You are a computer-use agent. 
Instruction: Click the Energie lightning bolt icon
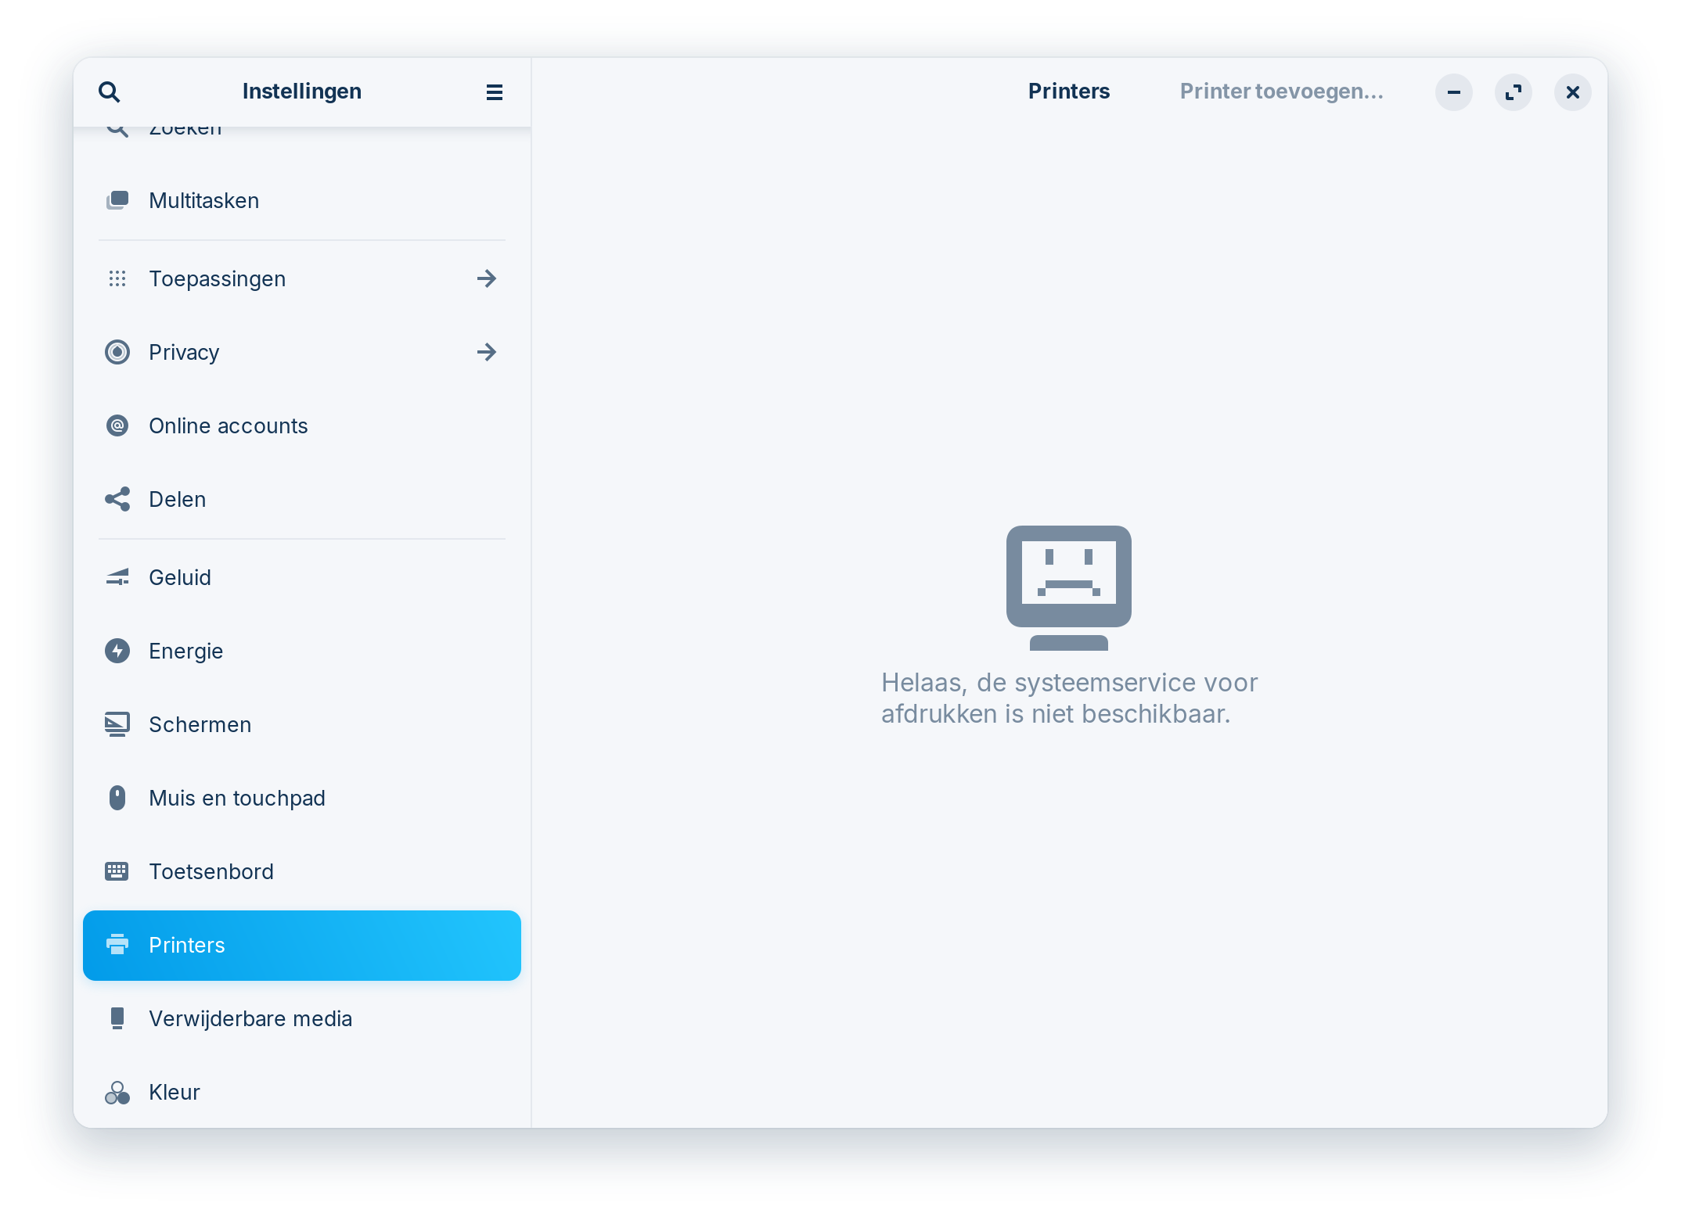click(117, 651)
